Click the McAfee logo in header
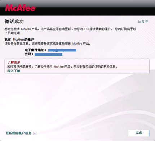 click(21, 8)
